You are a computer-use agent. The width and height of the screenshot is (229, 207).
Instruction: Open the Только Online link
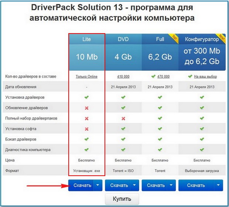pos(86,77)
